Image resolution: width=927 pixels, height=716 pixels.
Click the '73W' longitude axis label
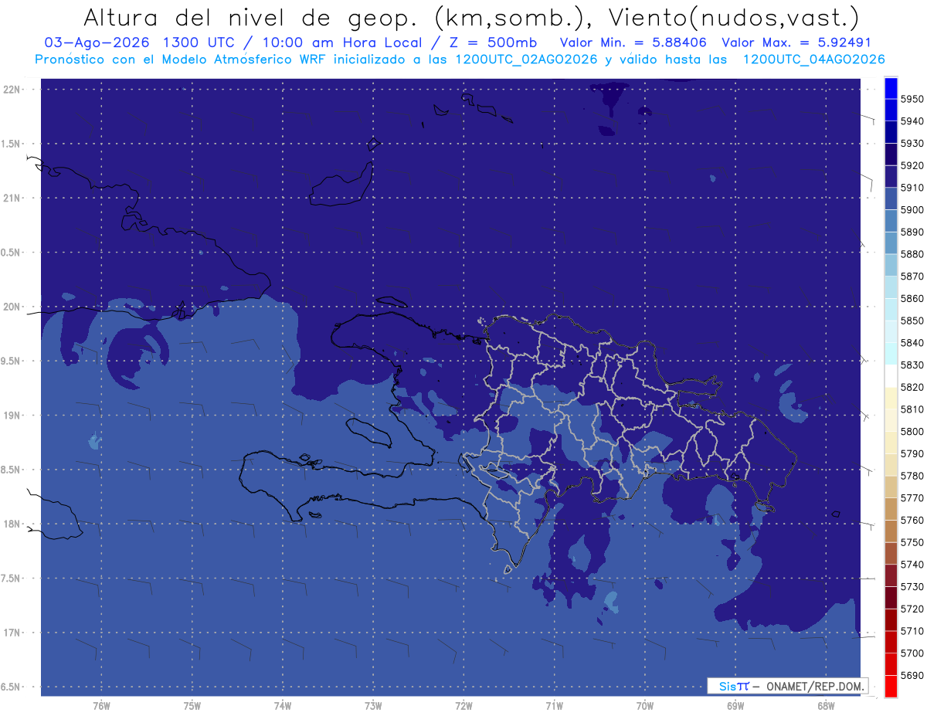point(373,706)
